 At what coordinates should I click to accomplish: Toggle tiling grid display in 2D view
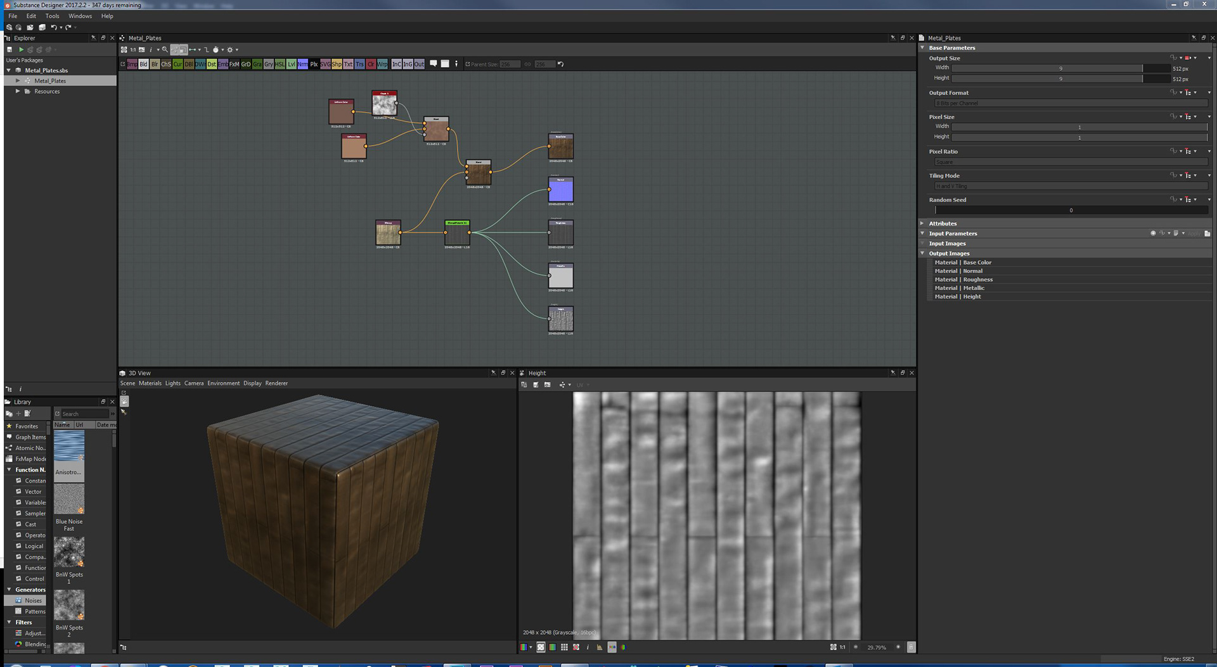[x=564, y=647]
